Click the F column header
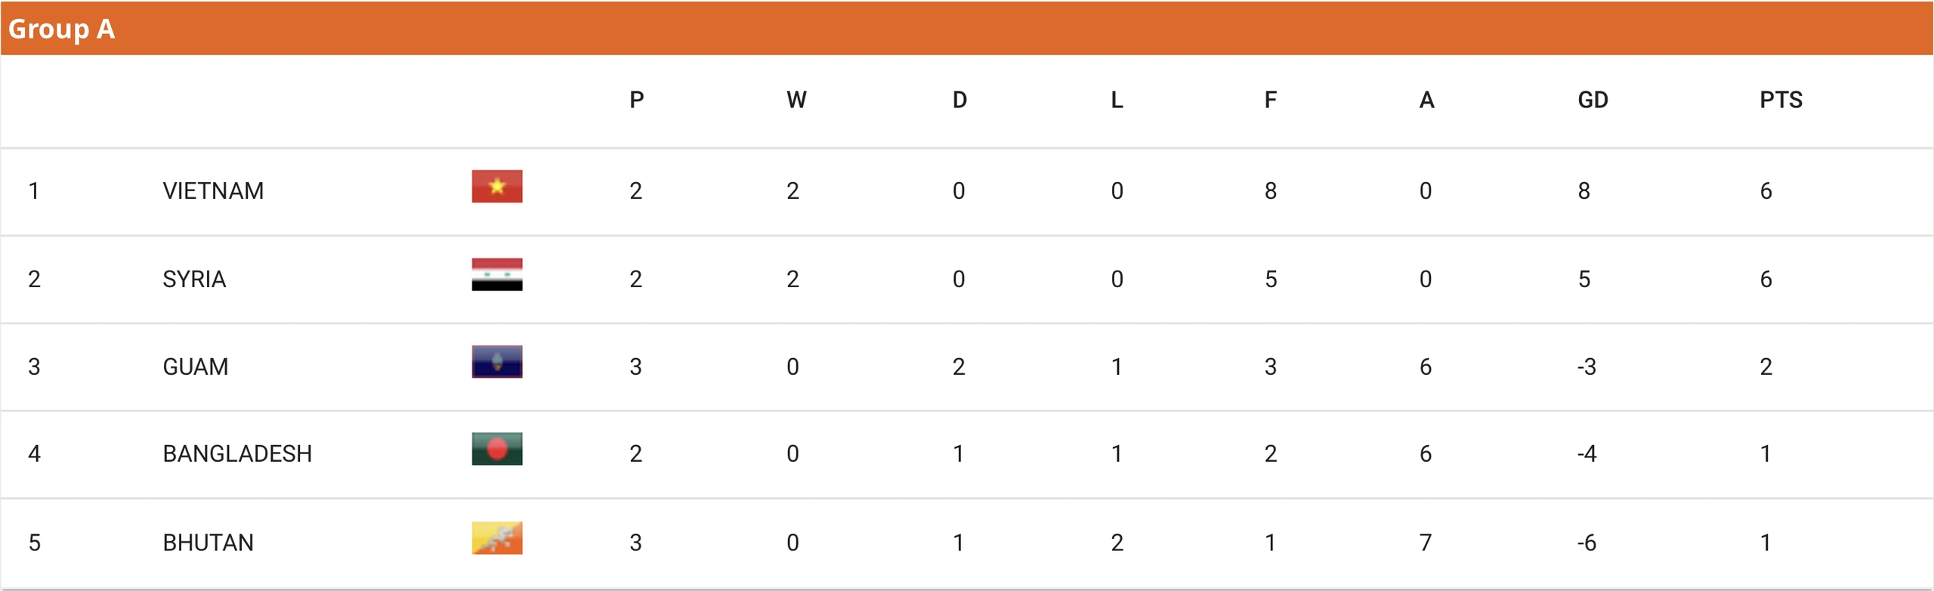This screenshot has height=591, width=1934. click(x=1271, y=100)
